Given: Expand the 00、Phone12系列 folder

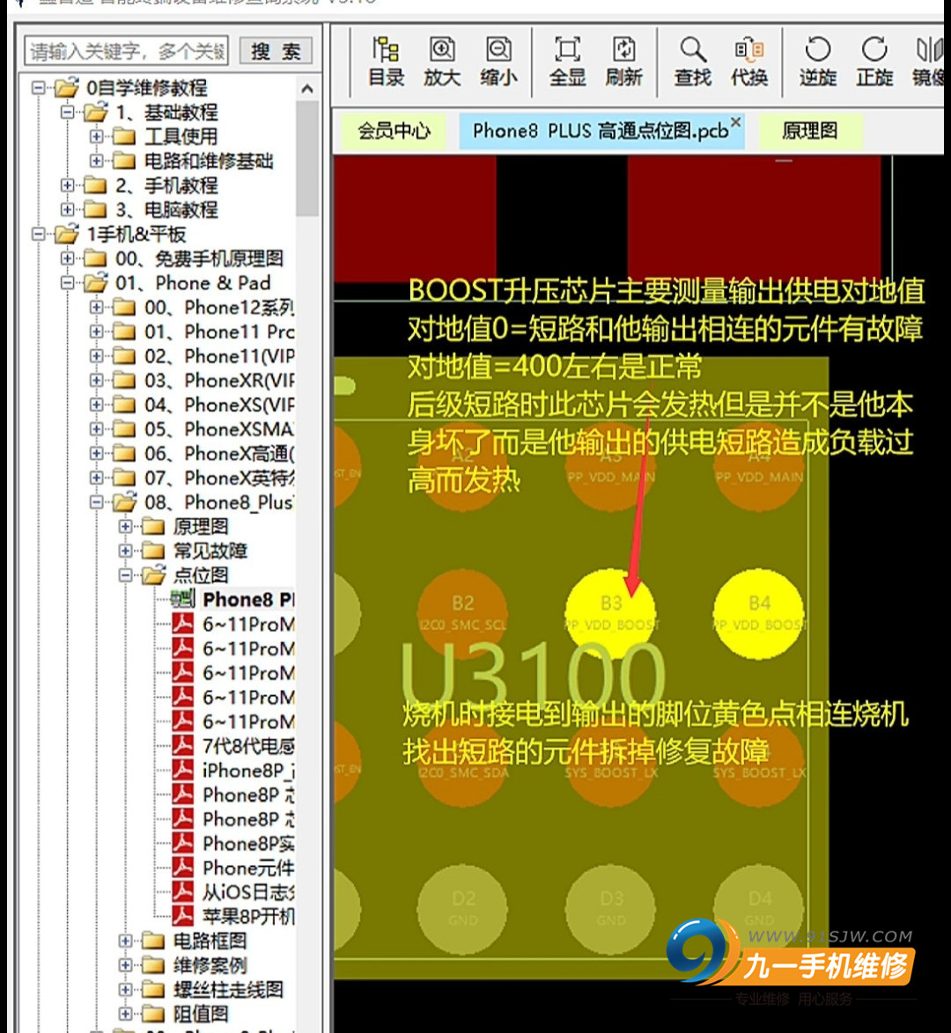Looking at the screenshot, I should point(96,306).
